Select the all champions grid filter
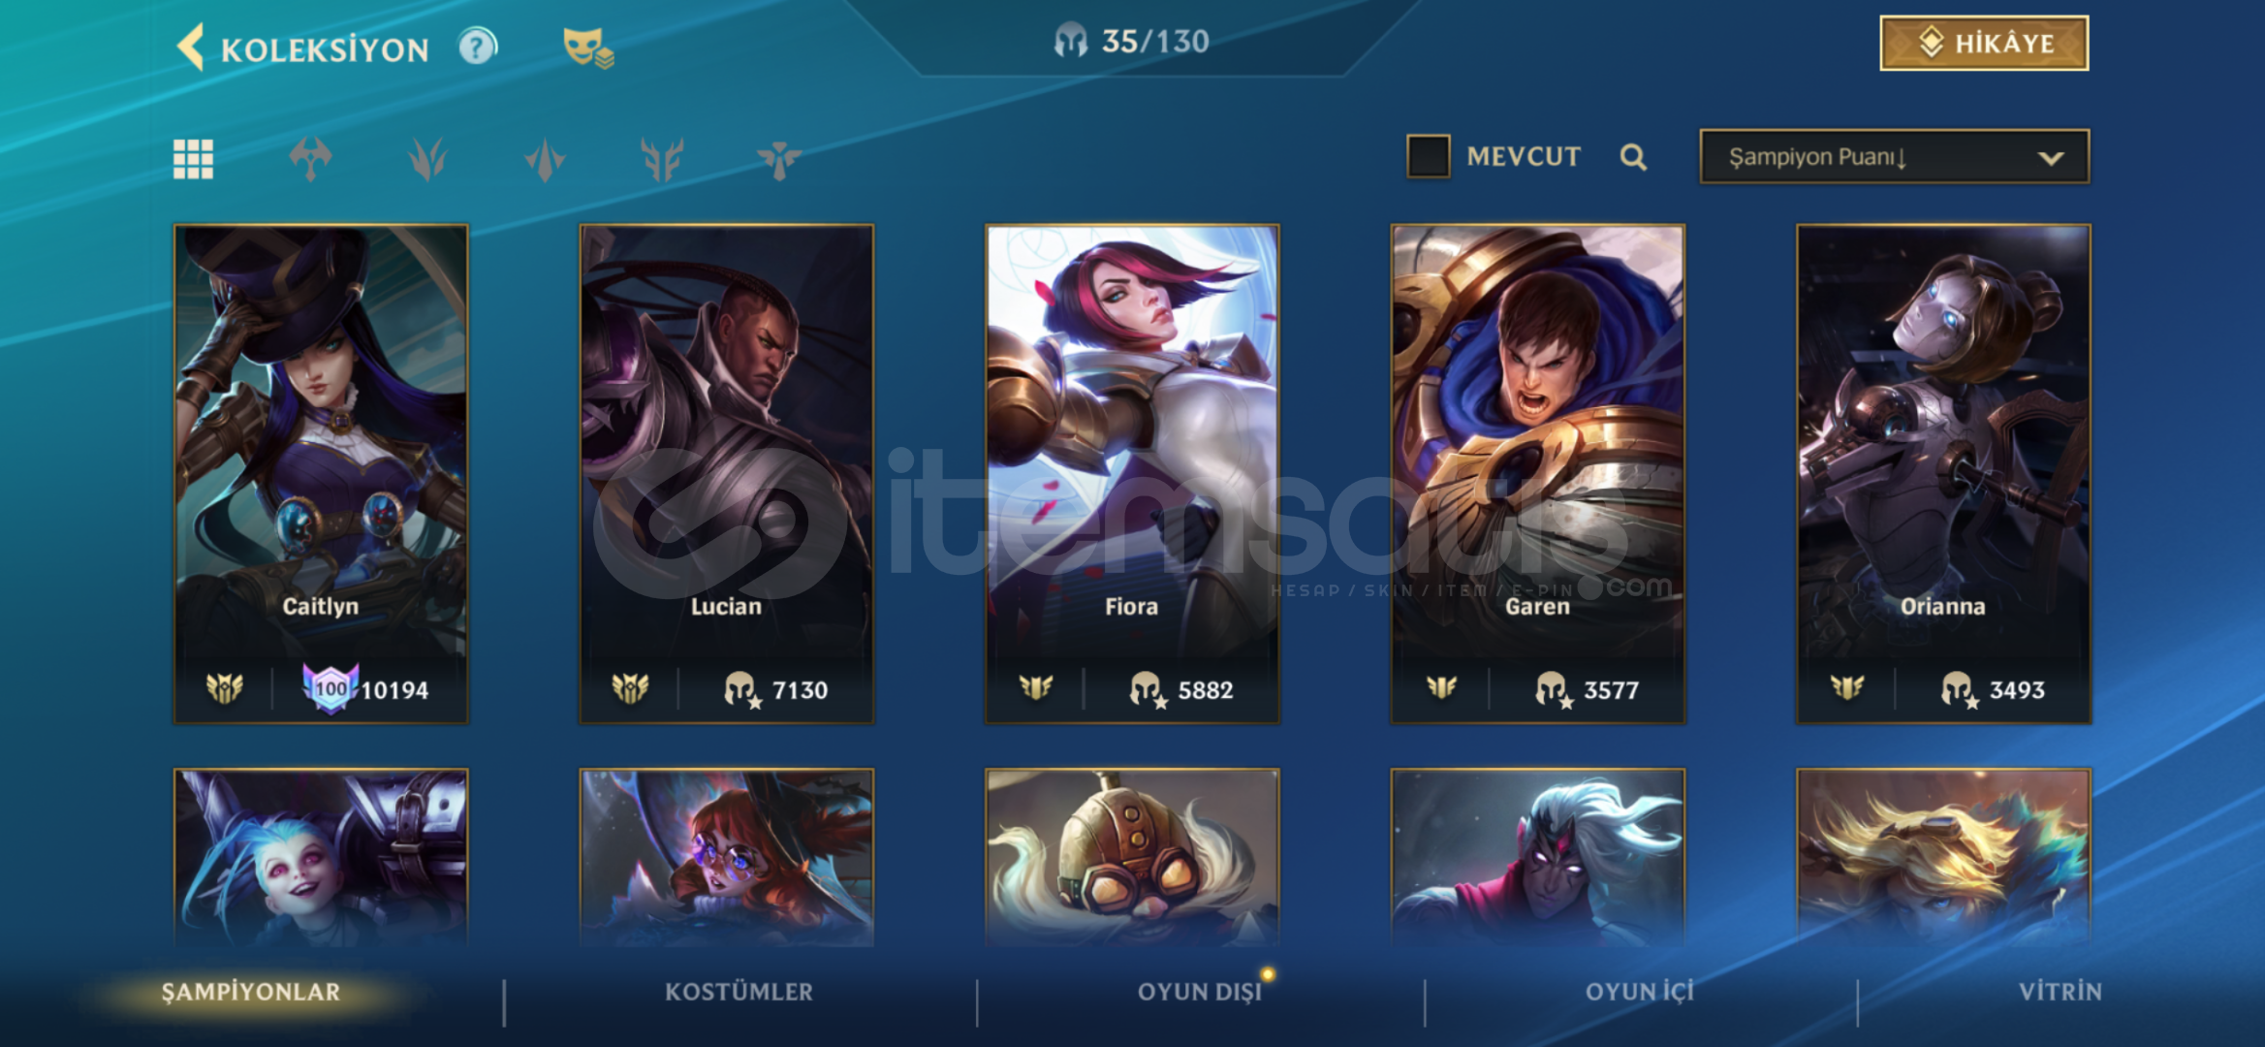This screenshot has width=2265, height=1047. [193, 159]
